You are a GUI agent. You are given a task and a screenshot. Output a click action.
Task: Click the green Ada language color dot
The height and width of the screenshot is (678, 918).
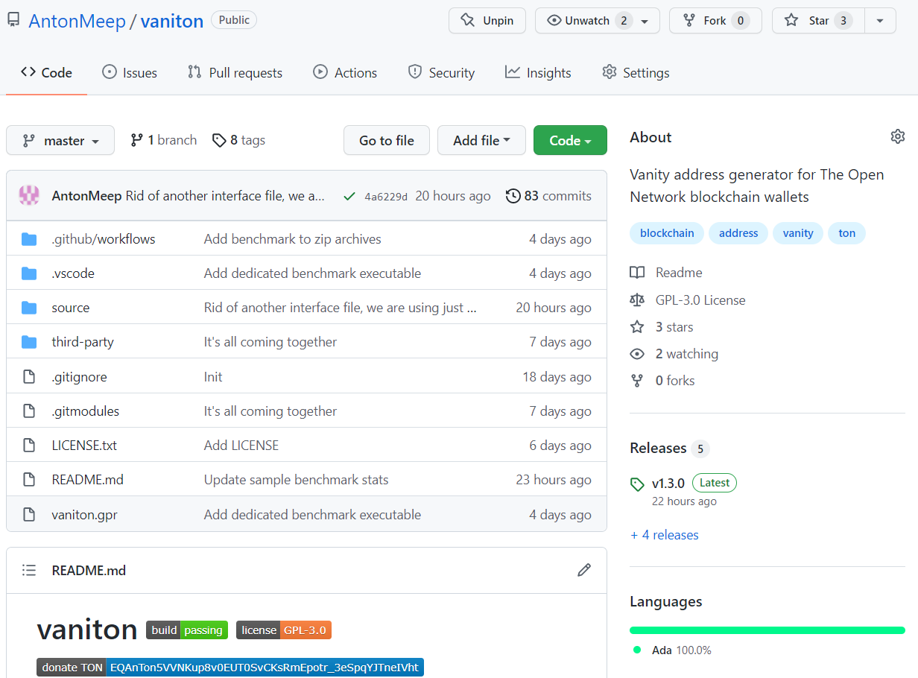[637, 650]
